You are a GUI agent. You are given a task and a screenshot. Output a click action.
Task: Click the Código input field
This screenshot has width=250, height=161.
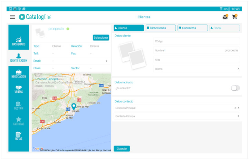(196, 41)
